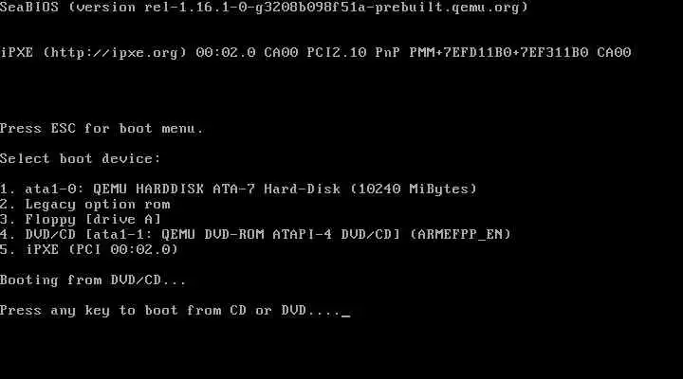Viewport: 683px width, 379px height.
Task: Click the 'PCI2.10 PnP' text on iPXE line
Action: tap(353, 53)
